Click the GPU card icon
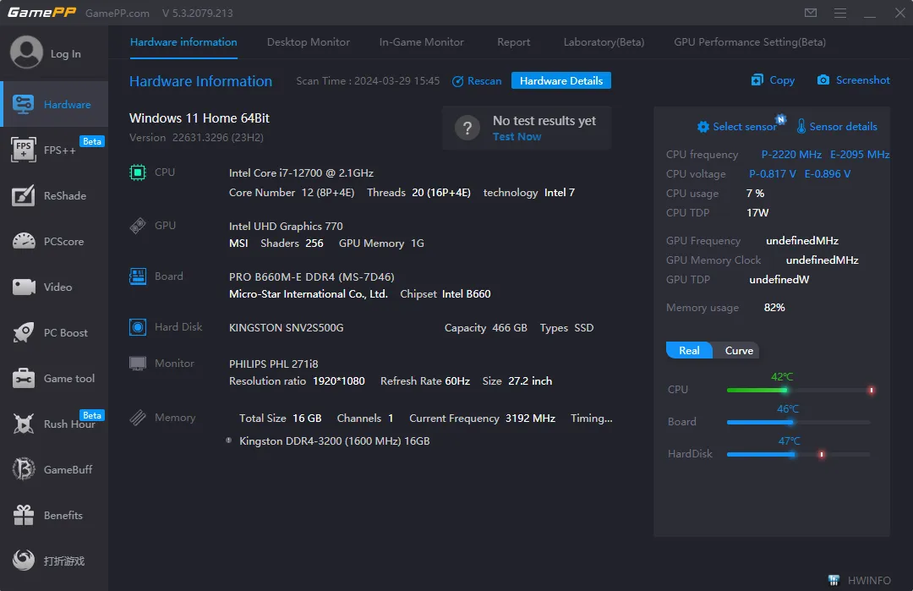The height and width of the screenshot is (591, 913). tap(138, 226)
